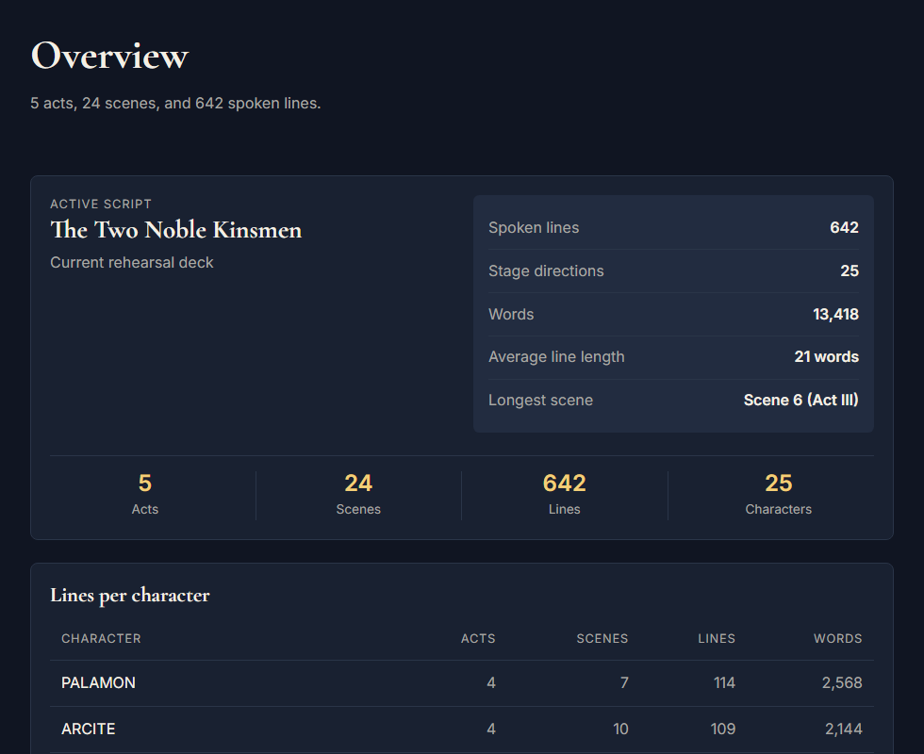The image size is (924, 754).
Task: Click the 642 Lines summary stat
Action: click(x=565, y=494)
